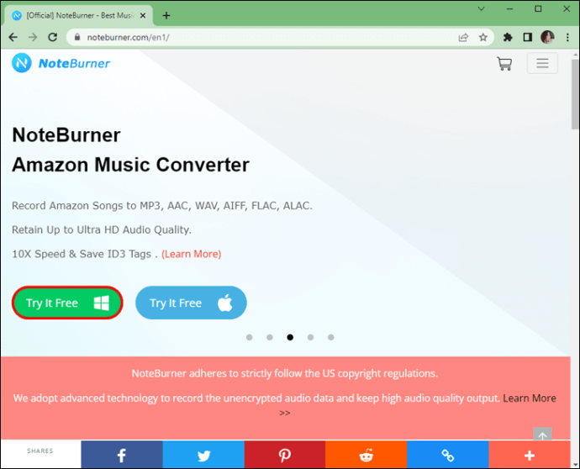Maximize the Chrome window
Image resolution: width=580 pixels, height=469 pixels.
click(538, 9)
